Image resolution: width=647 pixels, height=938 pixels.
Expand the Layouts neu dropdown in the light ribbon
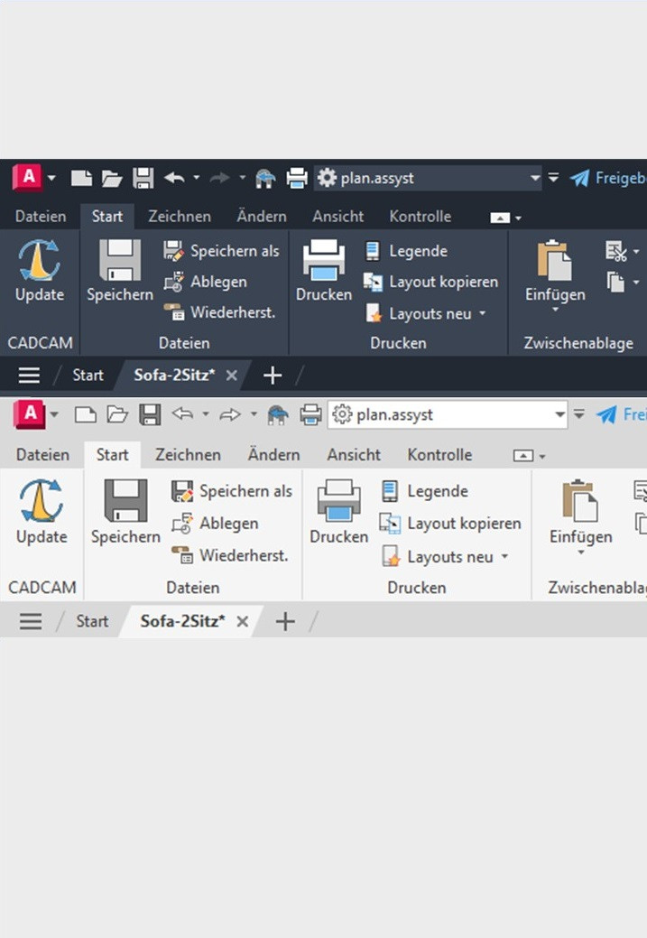(x=504, y=557)
